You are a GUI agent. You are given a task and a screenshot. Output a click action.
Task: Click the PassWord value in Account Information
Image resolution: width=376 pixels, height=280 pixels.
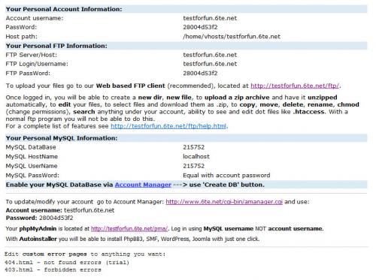coord(200,27)
